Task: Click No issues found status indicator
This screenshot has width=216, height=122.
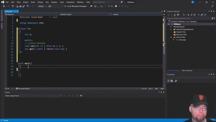Action: pyautogui.click(x=23, y=88)
